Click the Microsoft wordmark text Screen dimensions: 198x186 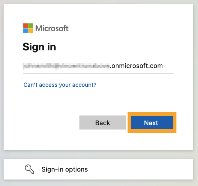pyautogui.click(x=52, y=28)
